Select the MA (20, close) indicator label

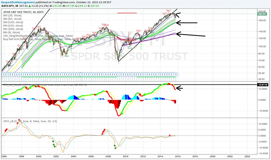click(x=12, y=15)
